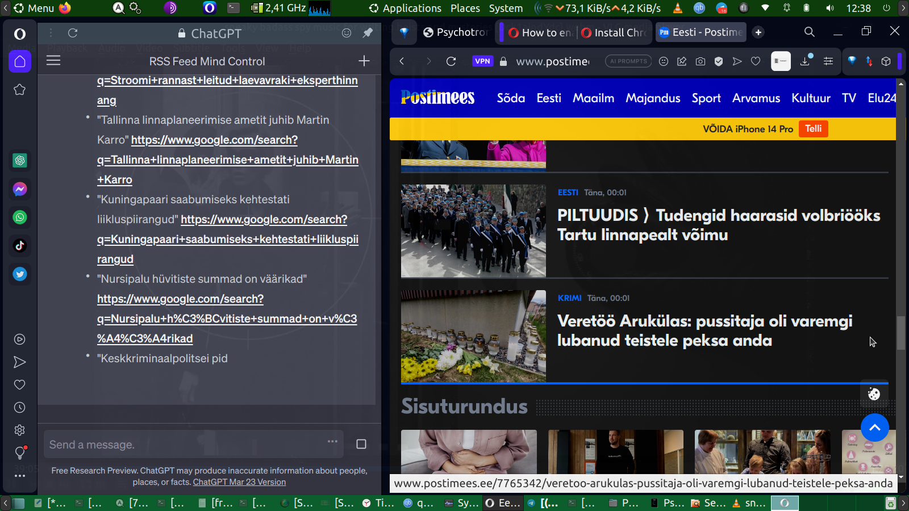909x511 pixels.
Task: Switch to the Install Chr... tab
Action: point(614,32)
